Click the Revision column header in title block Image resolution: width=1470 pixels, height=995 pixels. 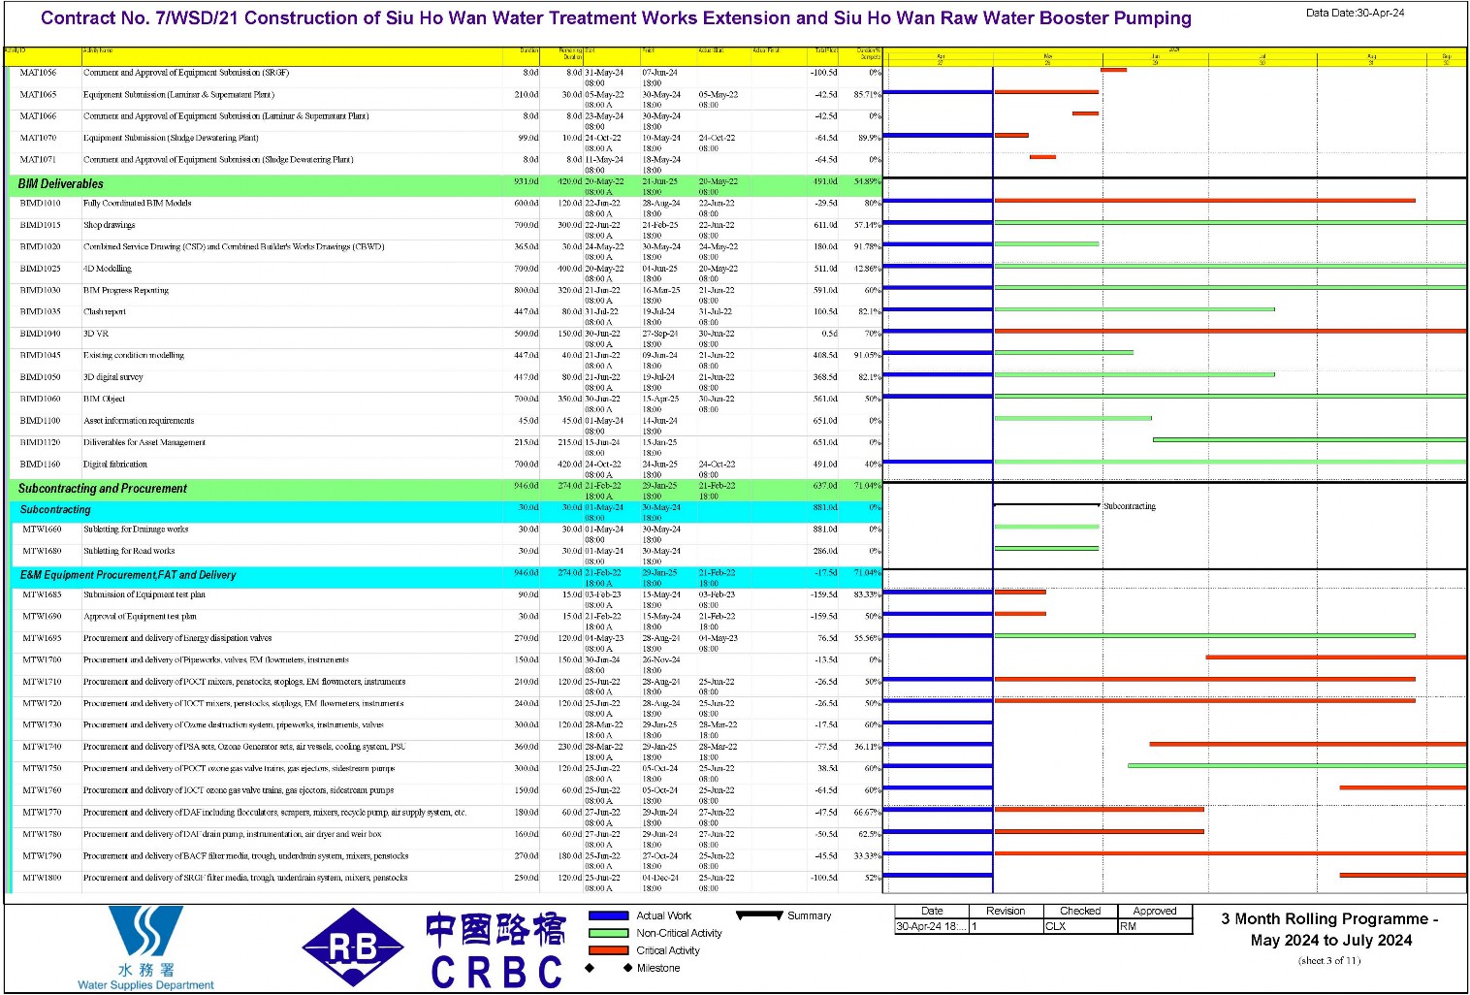[1006, 911]
